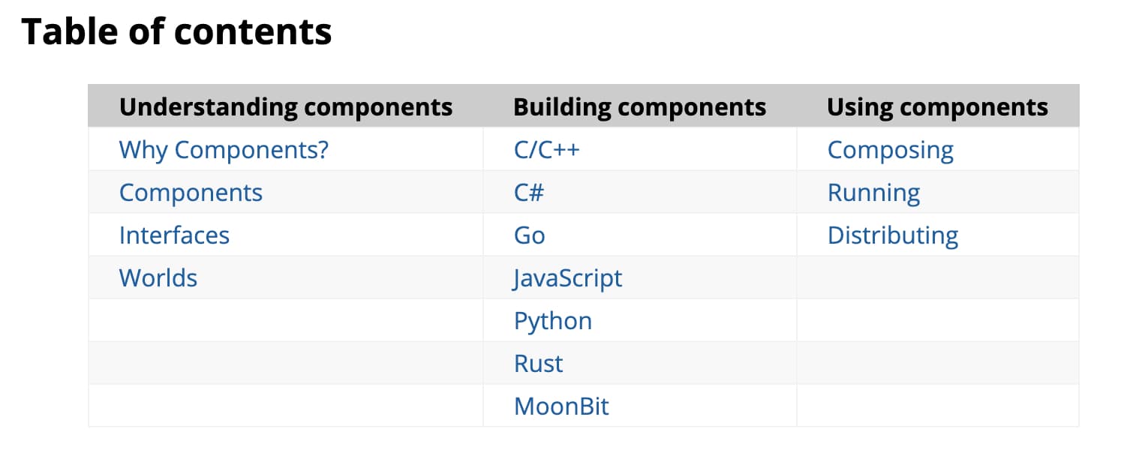Viewport: 1124px width, 465px height.
Task: Follow the Rust link
Action: (538, 363)
